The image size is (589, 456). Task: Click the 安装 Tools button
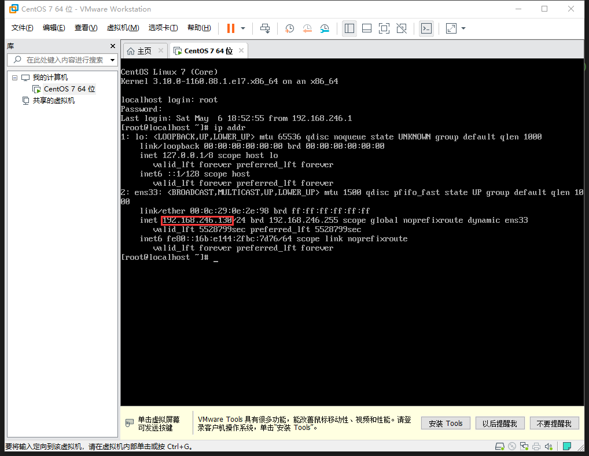[446, 424]
